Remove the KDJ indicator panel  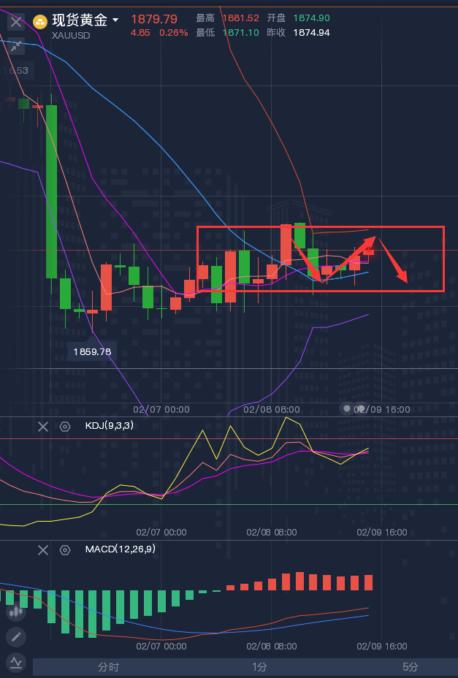coord(43,427)
